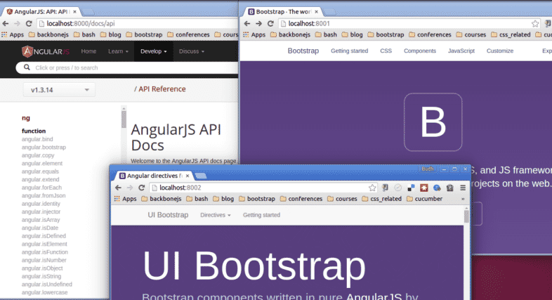This screenshot has height=300, width=552.
Task: Show overflow bookmarks chevron in localhost:8002 window
Action: click(x=463, y=199)
